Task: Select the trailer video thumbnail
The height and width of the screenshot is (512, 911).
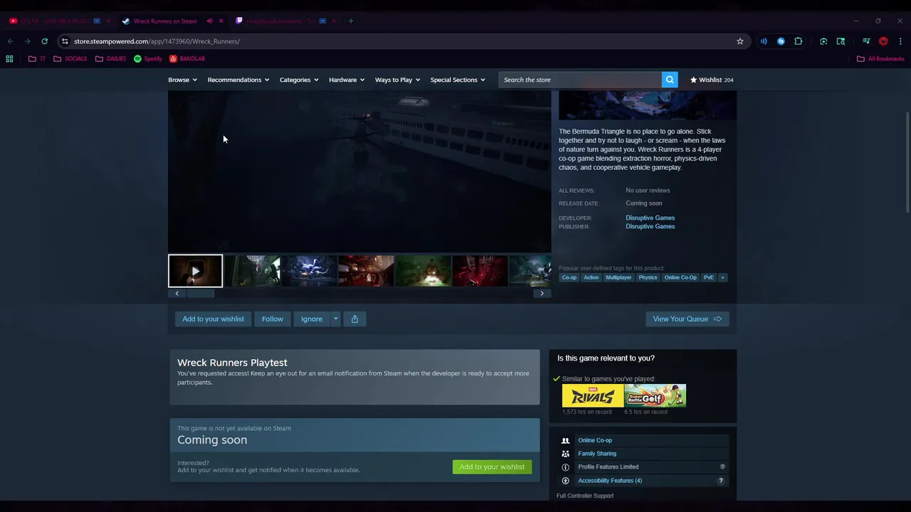Action: click(x=195, y=271)
